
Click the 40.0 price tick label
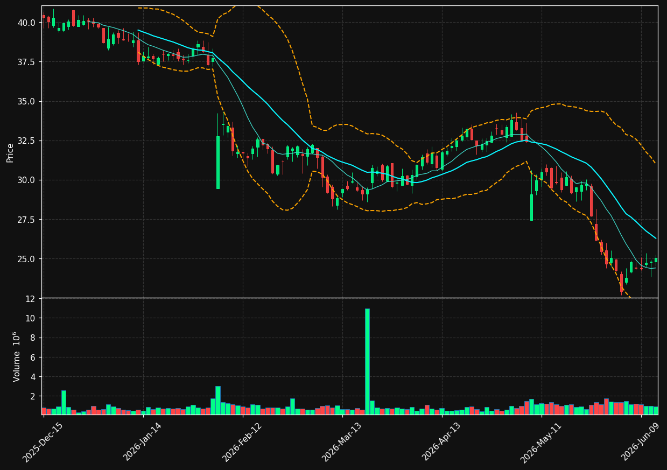pos(27,23)
